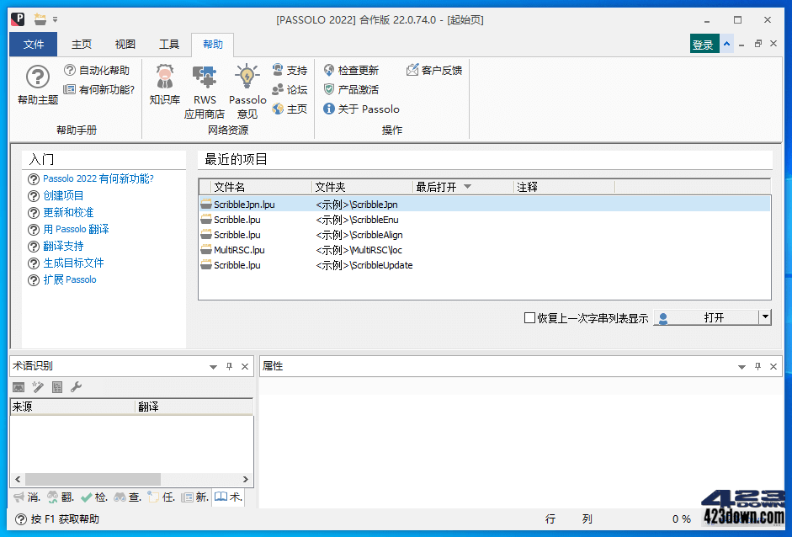
Task: Open the 论坛 forum link
Action: point(290,89)
